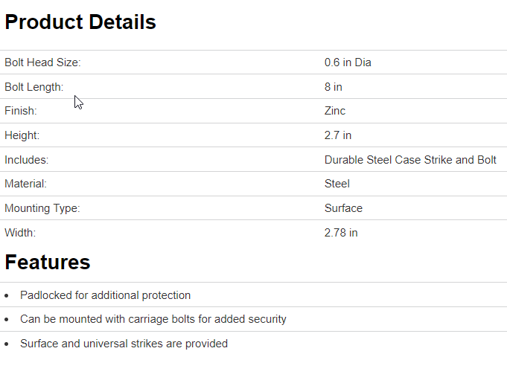
Task: Click the Height label
Action: 22,135
